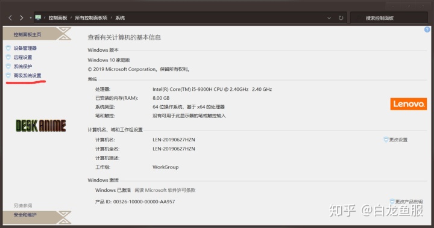Viewport: 434px width, 228px height.
Task: Click the shield icon beside 系统保护
Action: (8, 66)
